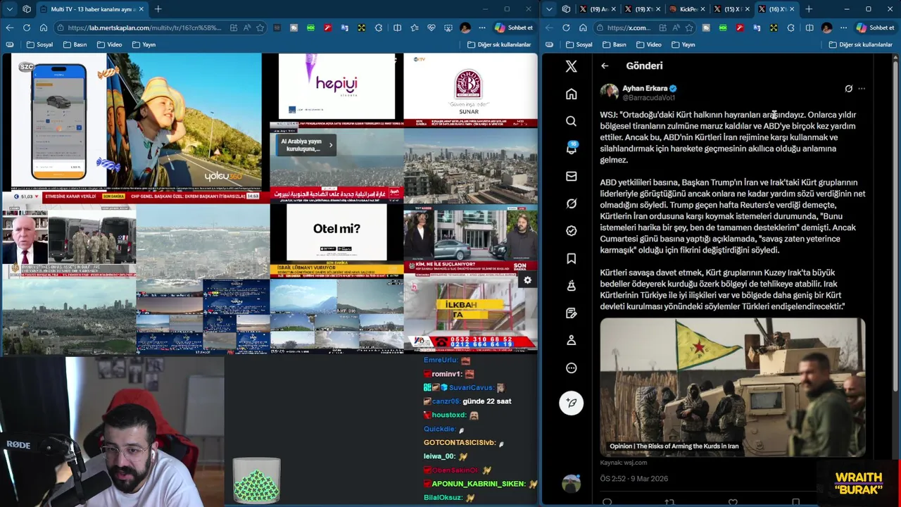This screenshot has height=507, width=901.
Task: Click the X logo atop the sidebar
Action: [x=571, y=66]
